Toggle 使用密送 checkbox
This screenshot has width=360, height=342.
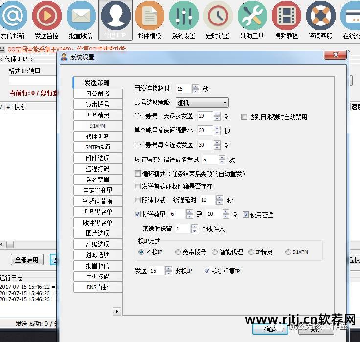click(x=246, y=214)
